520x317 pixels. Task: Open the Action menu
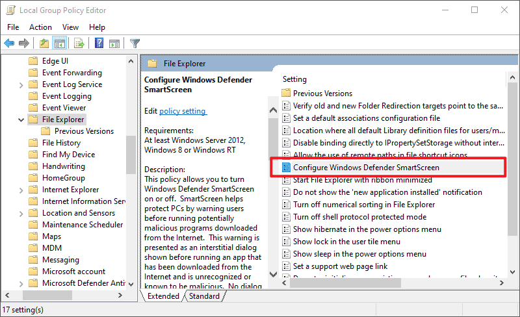click(x=40, y=27)
